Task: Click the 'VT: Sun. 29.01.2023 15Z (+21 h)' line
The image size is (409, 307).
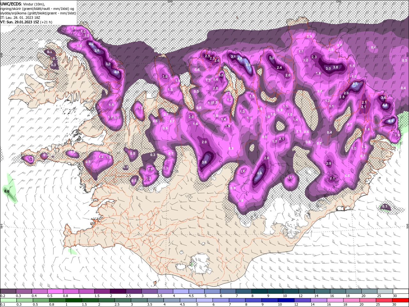Action: click(x=26, y=22)
